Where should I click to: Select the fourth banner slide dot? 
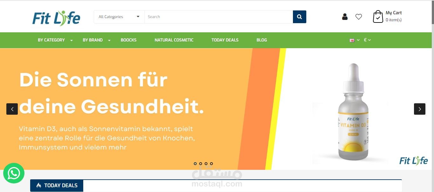pyautogui.click(x=211, y=164)
